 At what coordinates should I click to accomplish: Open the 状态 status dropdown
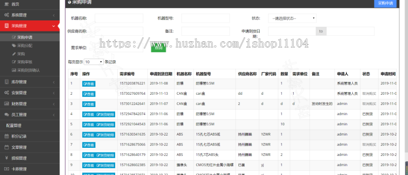click(292, 18)
